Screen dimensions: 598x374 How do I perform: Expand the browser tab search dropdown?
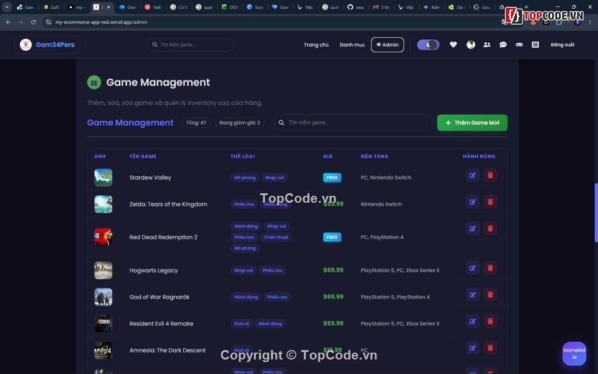(7, 7)
